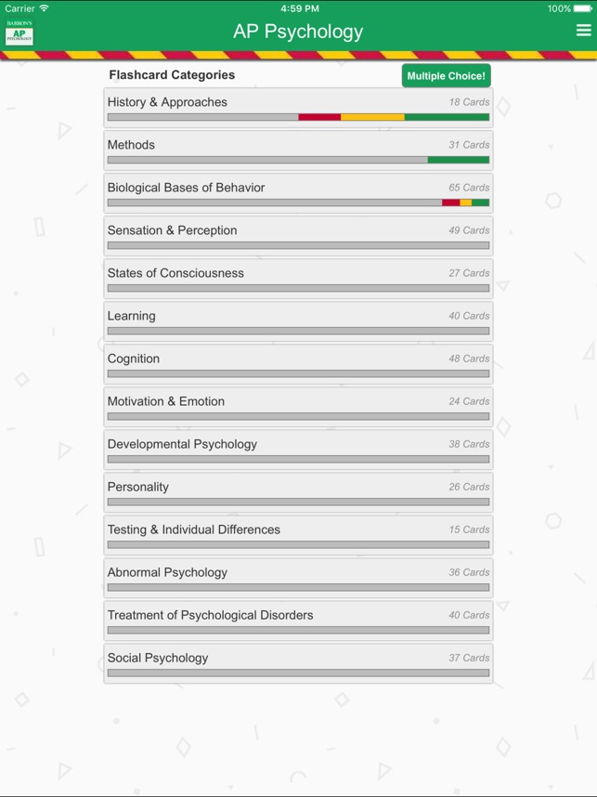Open Motivation & Emotion flashcards
The height and width of the screenshot is (797, 597).
298,407
